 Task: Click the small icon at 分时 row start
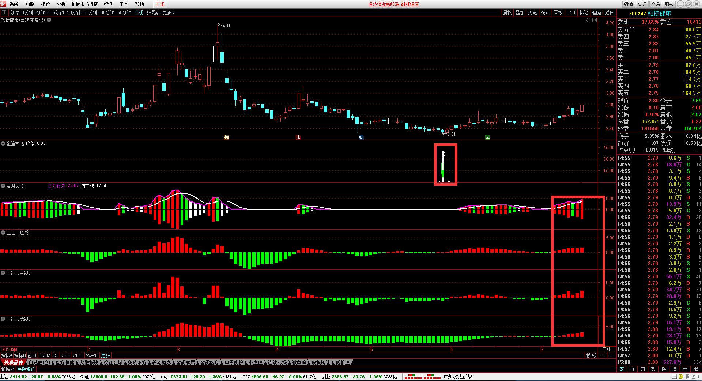pyautogui.click(x=4, y=12)
